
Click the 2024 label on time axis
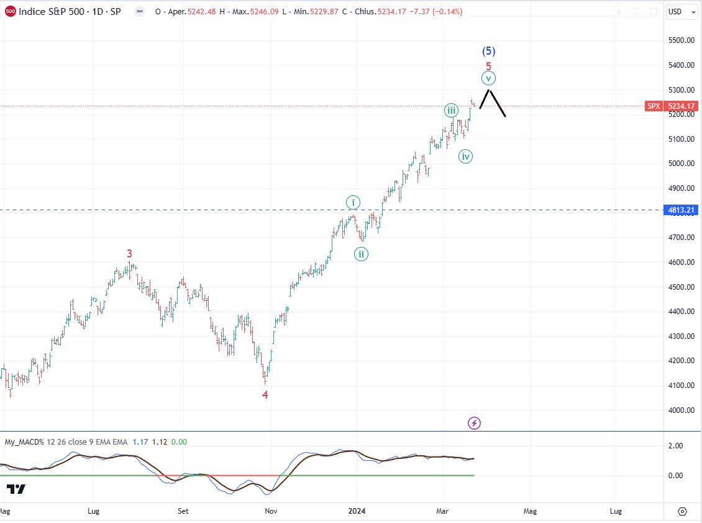(x=357, y=511)
